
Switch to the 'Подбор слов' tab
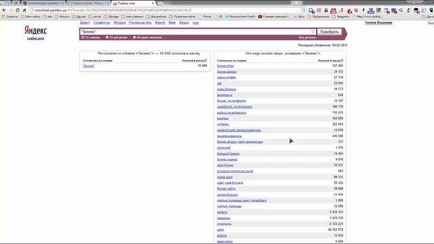(x=133, y=3)
